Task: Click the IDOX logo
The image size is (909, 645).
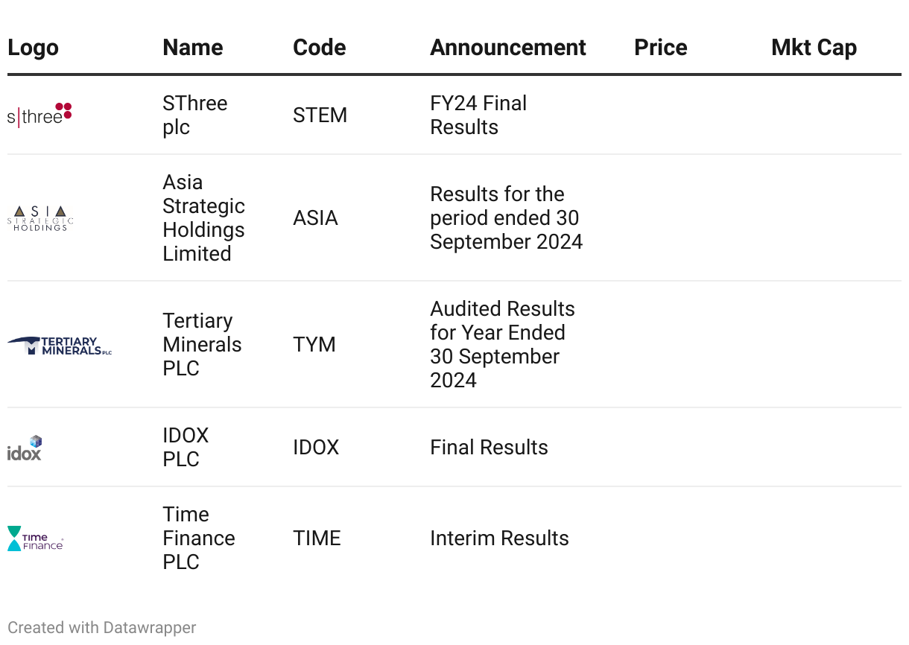Action: (x=25, y=448)
